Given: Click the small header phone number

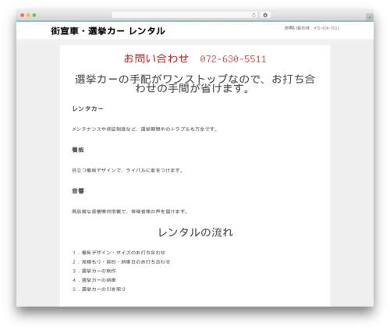Looking at the screenshot, I should tap(327, 28).
